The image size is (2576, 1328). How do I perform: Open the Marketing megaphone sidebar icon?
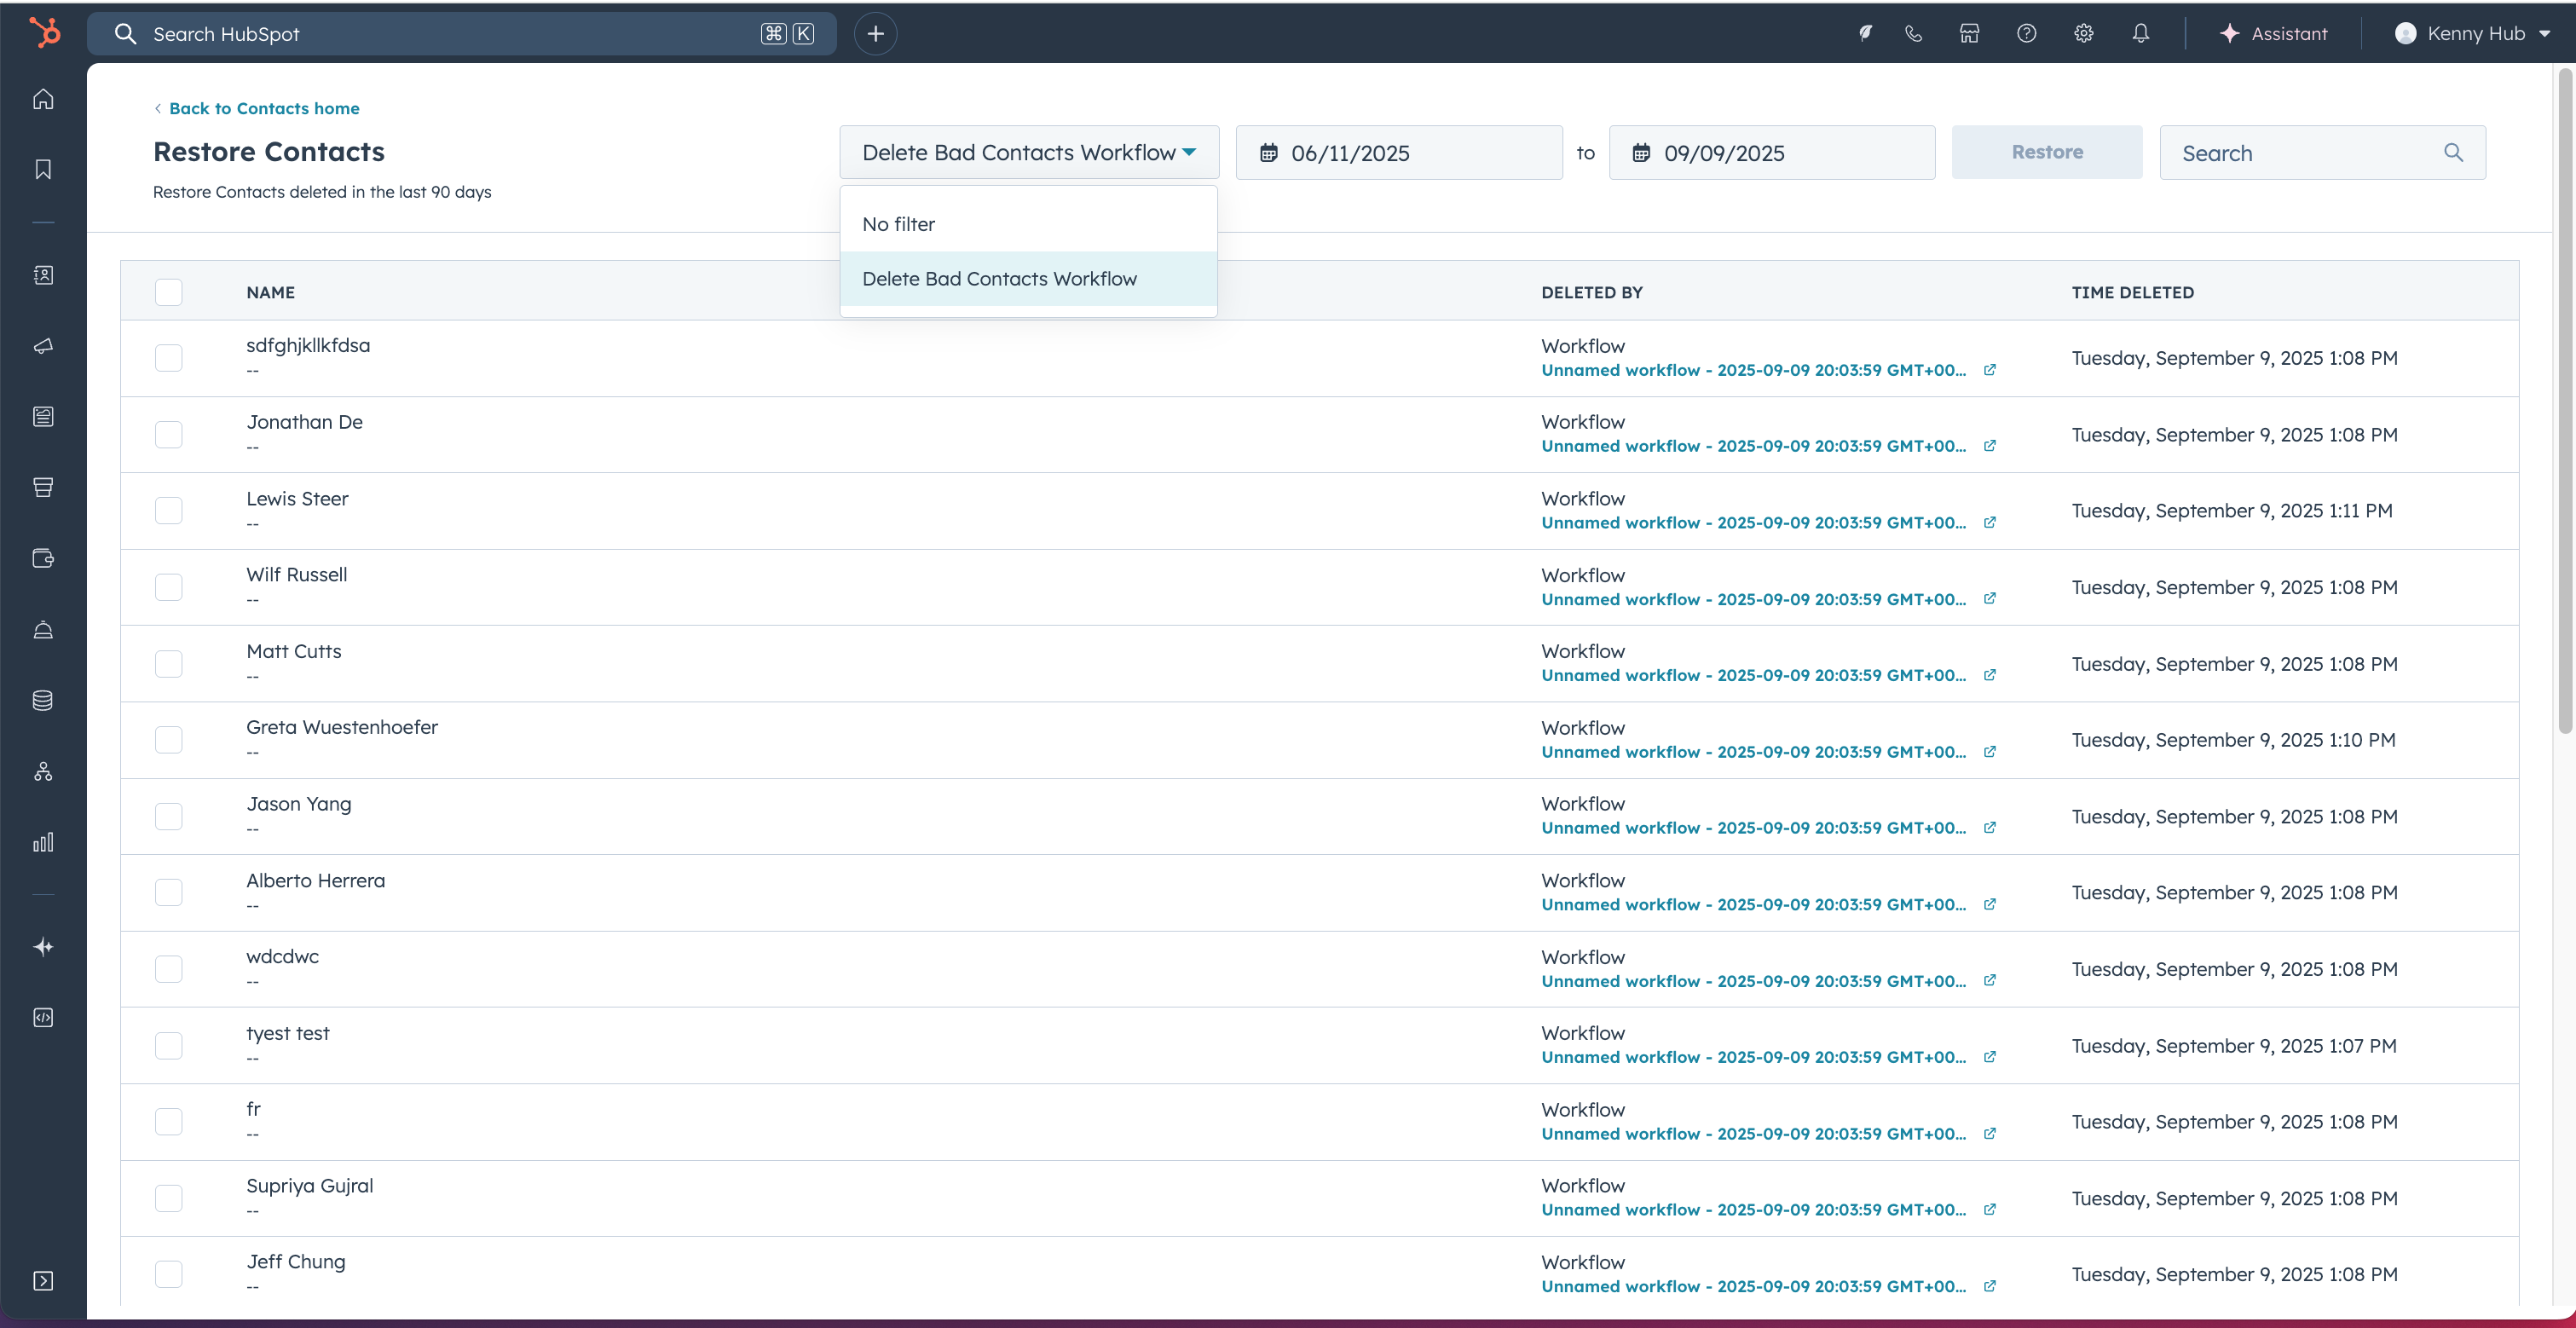click(x=43, y=346)
